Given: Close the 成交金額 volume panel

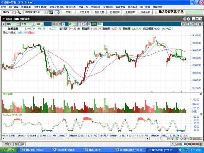Looking at the screenshot, I should [x=201, y=94].
